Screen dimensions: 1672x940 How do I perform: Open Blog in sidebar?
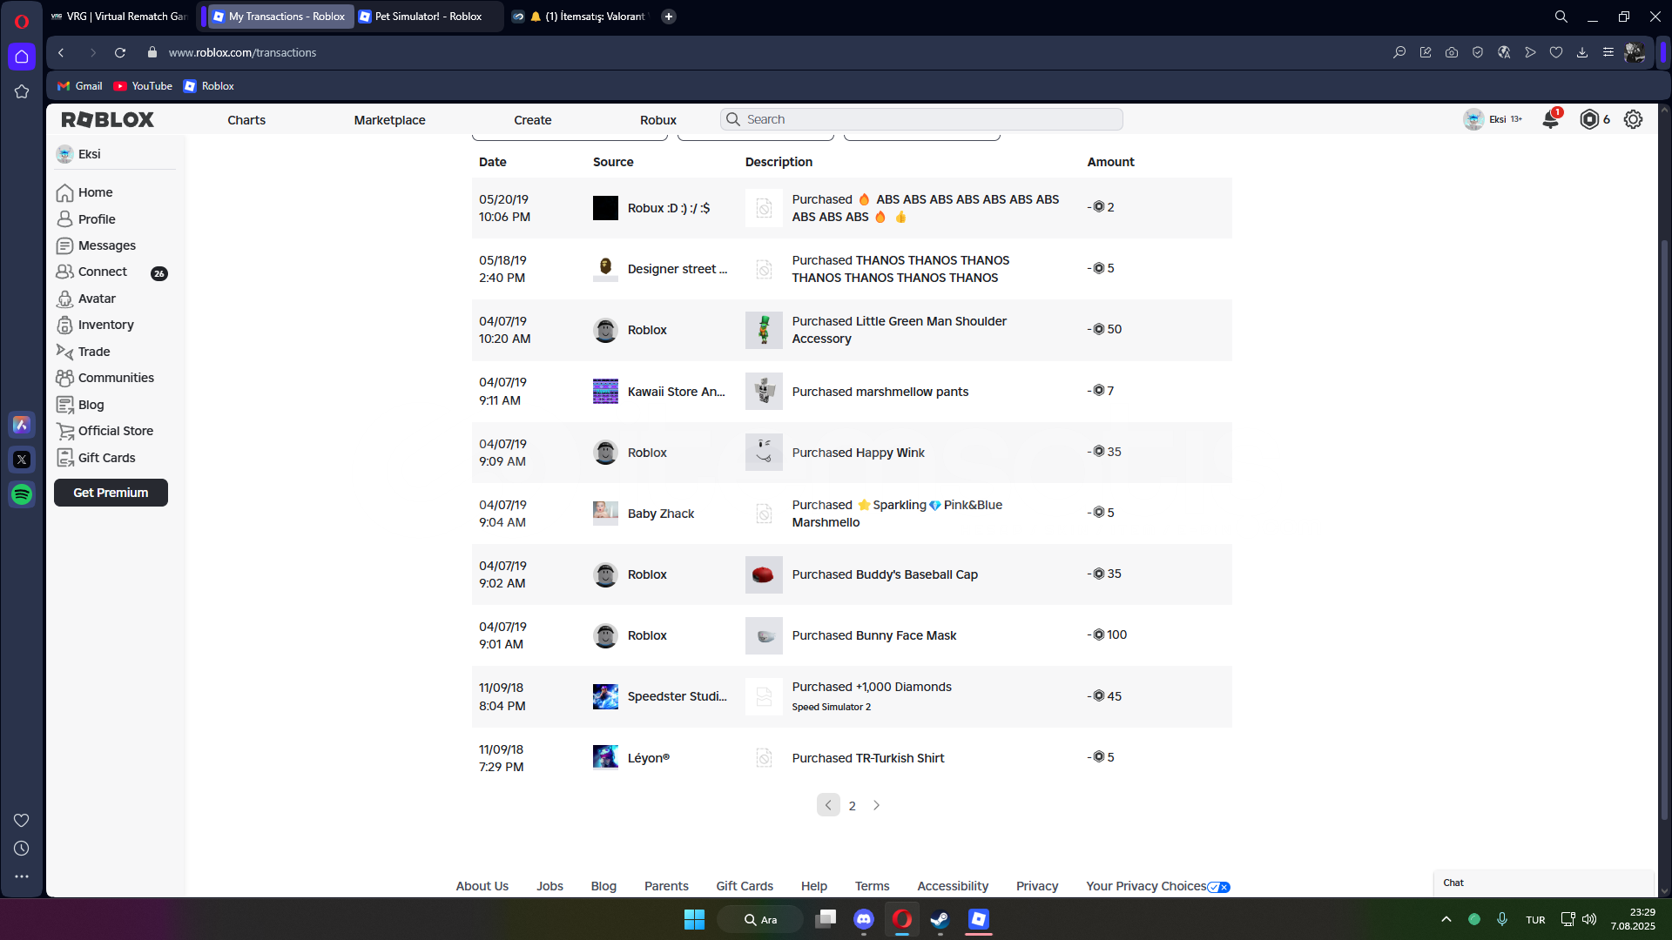(79, 405)
